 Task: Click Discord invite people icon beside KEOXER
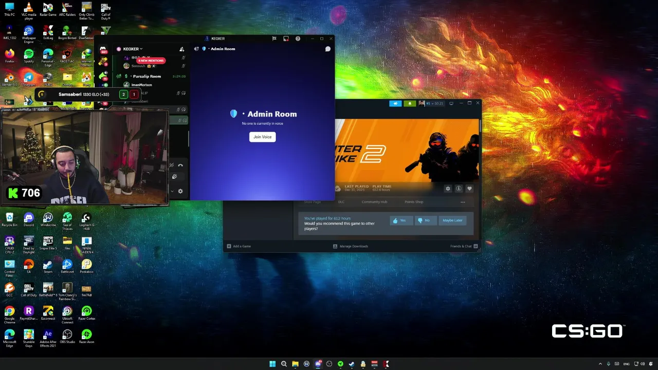tap(181, 49)
